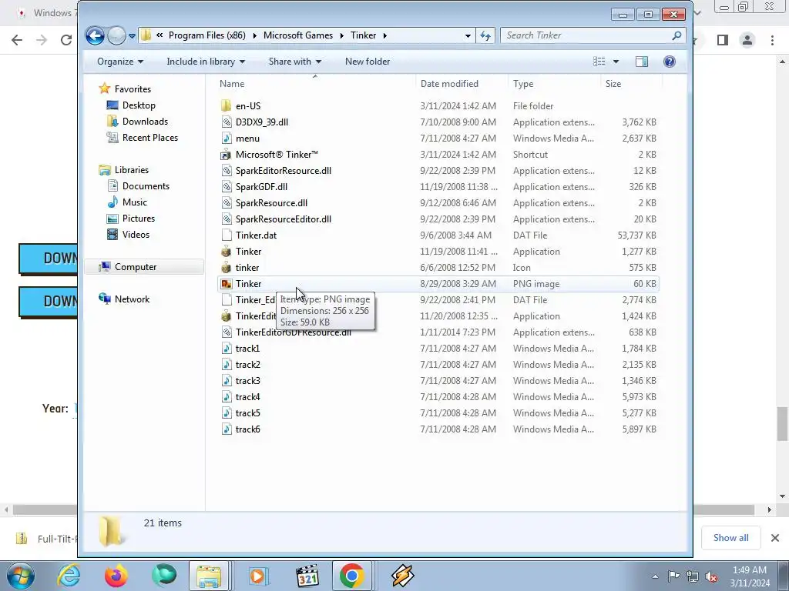This screenshot has height=591, width=789.
Task: Select the TinkerEditor application icon
Action: (227, 316)
